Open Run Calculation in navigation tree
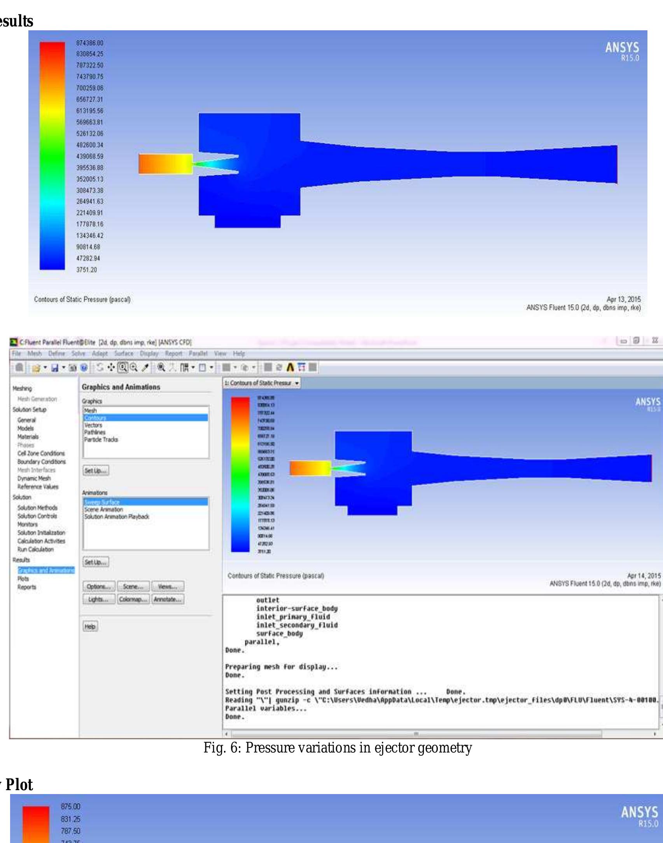The width and height of the screenshot is (663, 843). coord(35,549)
